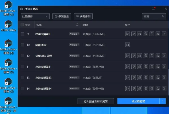Tick checkbox of row 12 智能施法 展示

click(23, 56)
